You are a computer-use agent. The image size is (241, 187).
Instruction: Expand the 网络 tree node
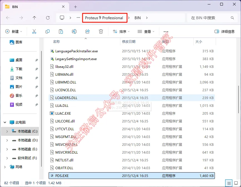point(5,167)
